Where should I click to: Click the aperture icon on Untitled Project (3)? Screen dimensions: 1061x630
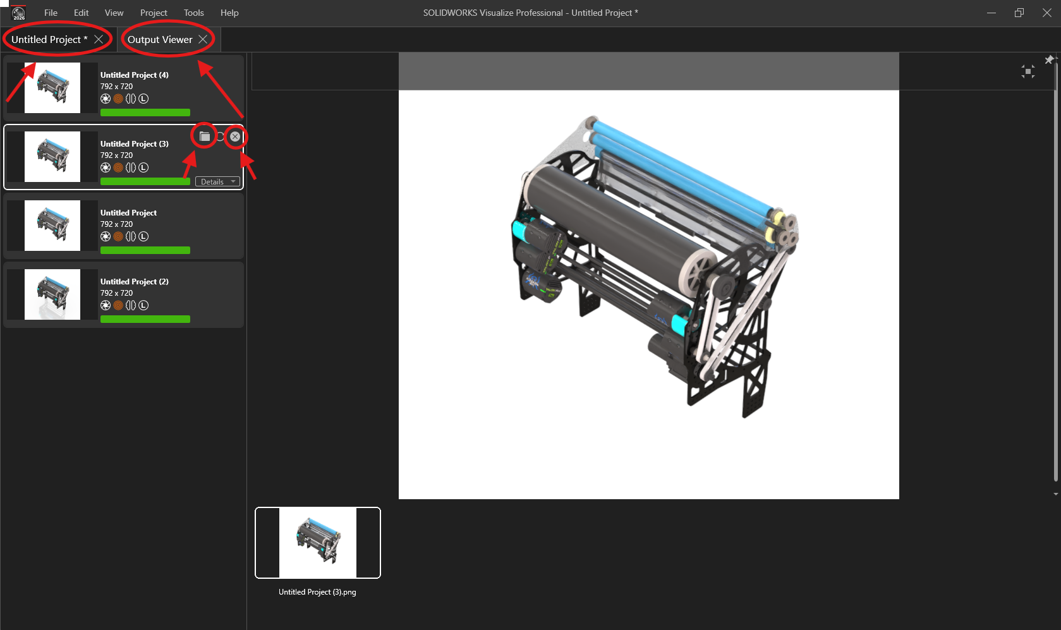[x=106, y=167]
